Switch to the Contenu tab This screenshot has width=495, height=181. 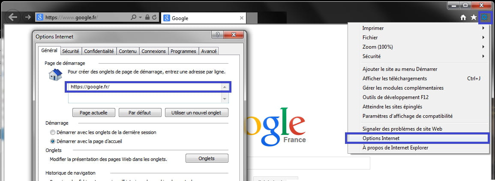[128, 51]
